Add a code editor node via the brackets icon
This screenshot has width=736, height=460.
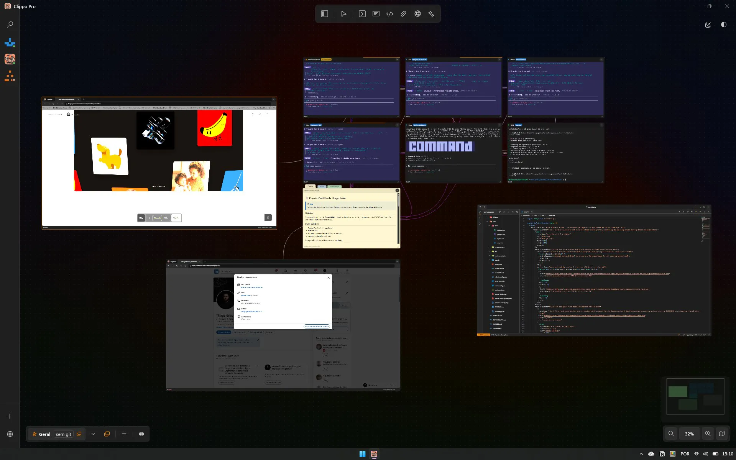click(390, 14)
